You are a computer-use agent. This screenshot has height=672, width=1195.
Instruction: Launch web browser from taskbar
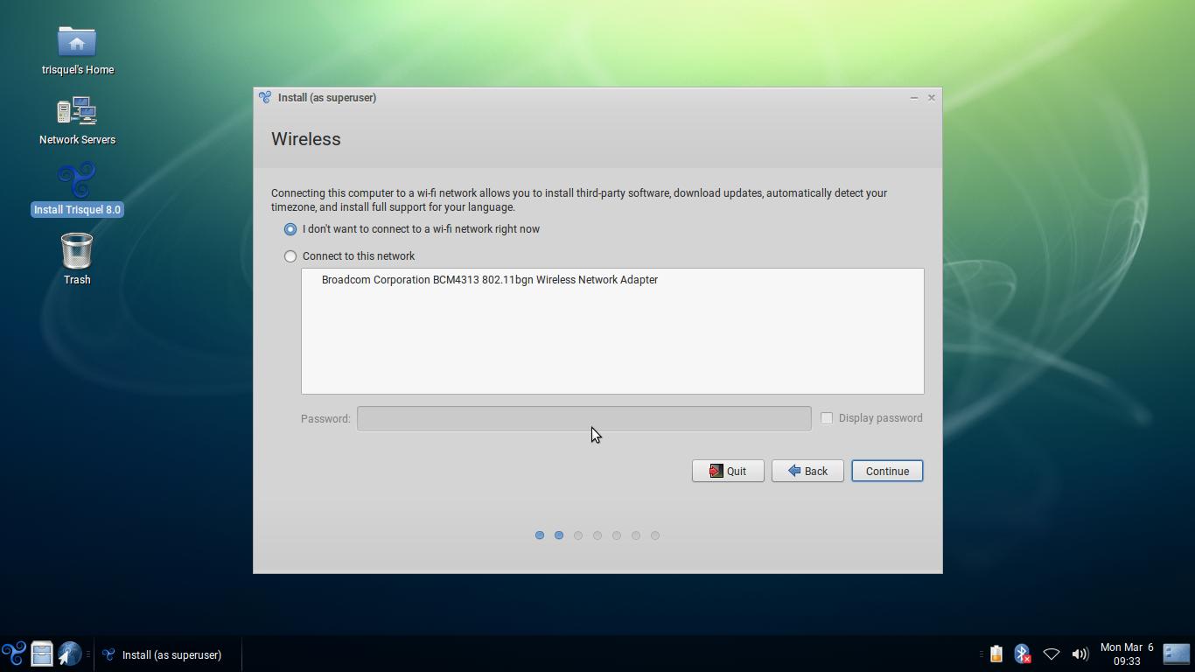pyautogui.click(x=70, y=654)
